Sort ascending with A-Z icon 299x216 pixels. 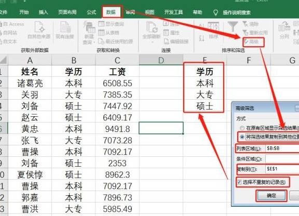tap(201, 26)
